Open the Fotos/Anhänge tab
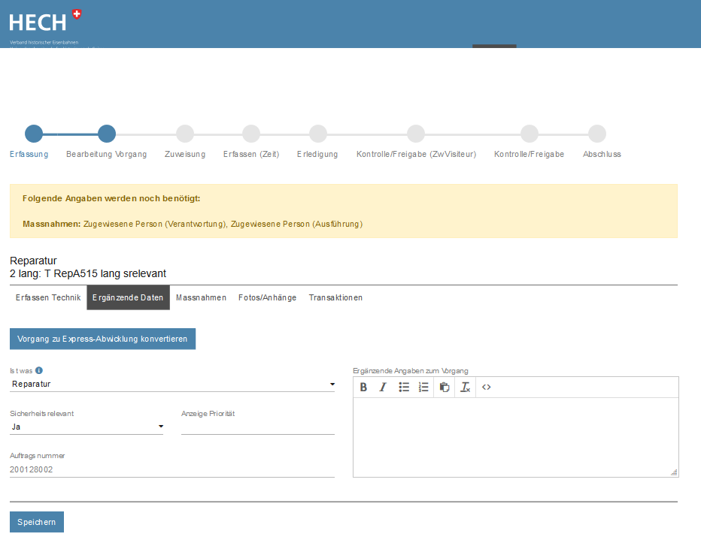 point(267,298)
